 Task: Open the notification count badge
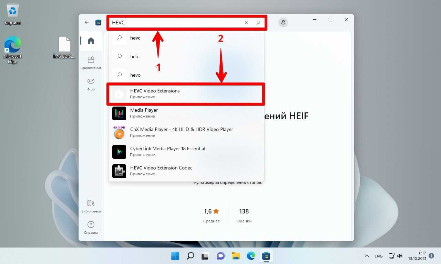(x=432, y=256)
